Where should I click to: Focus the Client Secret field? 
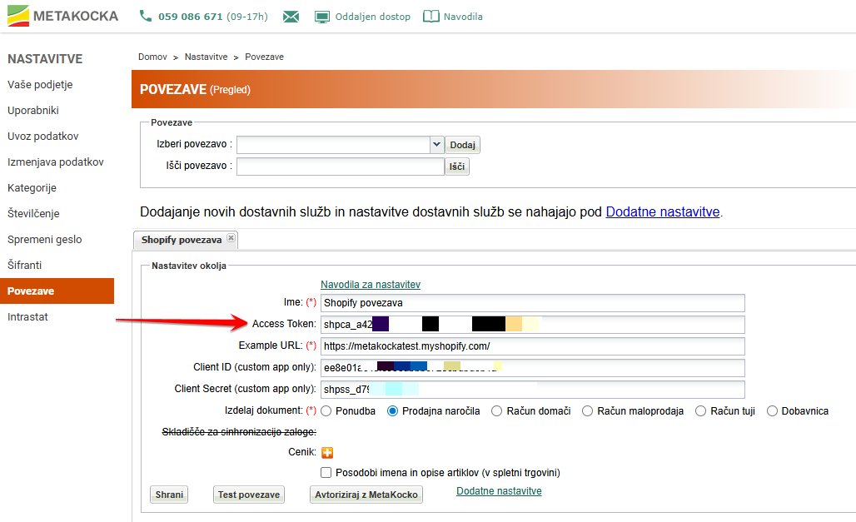click(533, 390)
